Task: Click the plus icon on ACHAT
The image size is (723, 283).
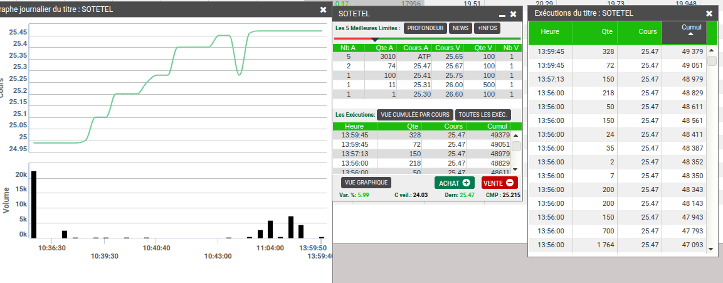Action: point(466,183)
